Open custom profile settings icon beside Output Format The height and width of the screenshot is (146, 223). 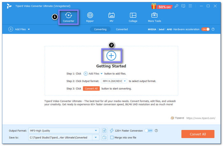click(x=104, y=130)
